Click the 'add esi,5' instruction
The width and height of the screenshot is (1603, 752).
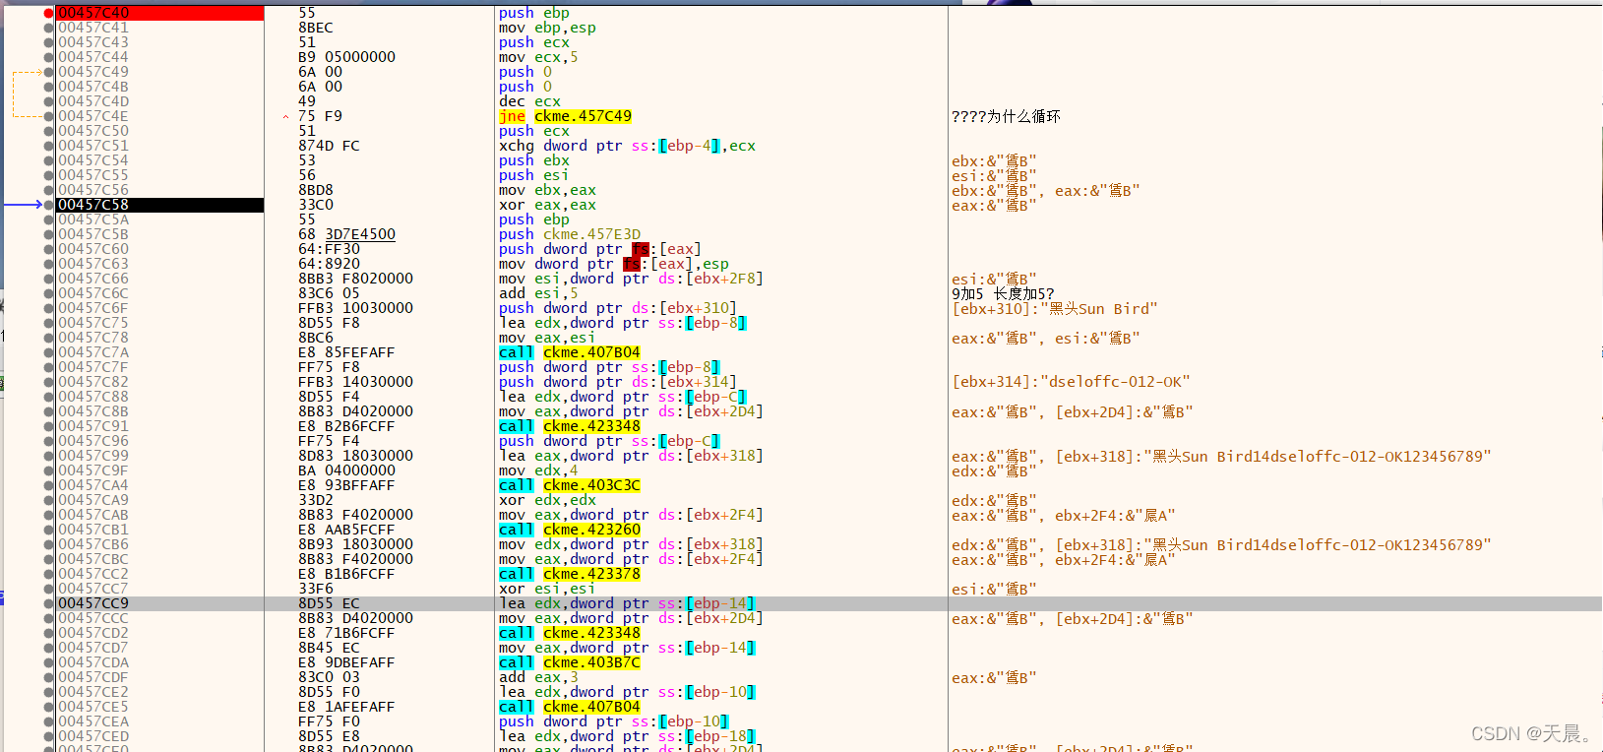(x=538, y=293)
